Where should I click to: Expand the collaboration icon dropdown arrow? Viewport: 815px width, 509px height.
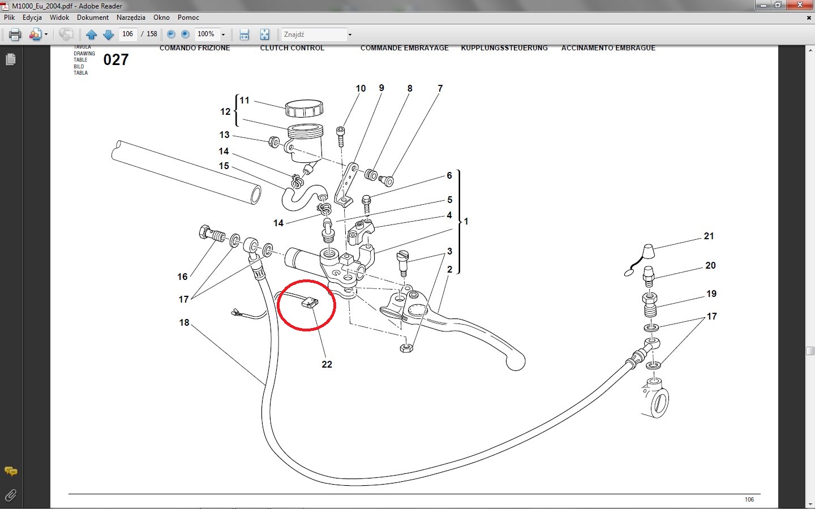[46, 34]
